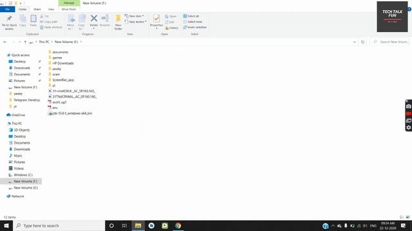Select the HP Downloads folder
The height and width of the screenshot is (231, 412).
tap(61, 63)
